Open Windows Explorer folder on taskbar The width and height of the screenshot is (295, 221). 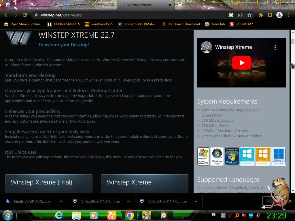click(77, 216)
